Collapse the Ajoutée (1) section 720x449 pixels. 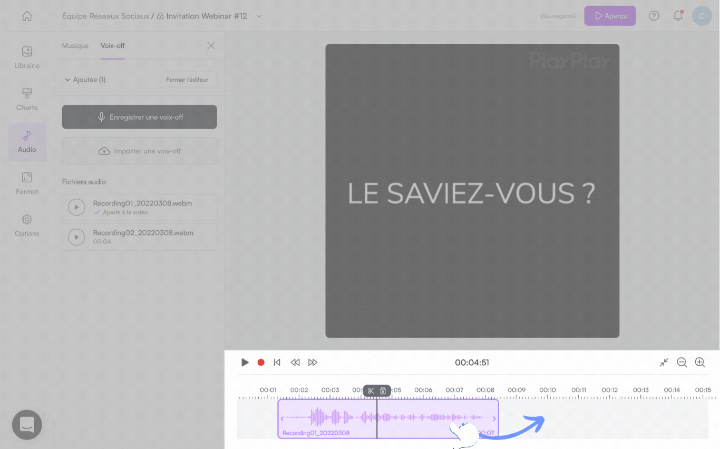click(x=85, y=80)
